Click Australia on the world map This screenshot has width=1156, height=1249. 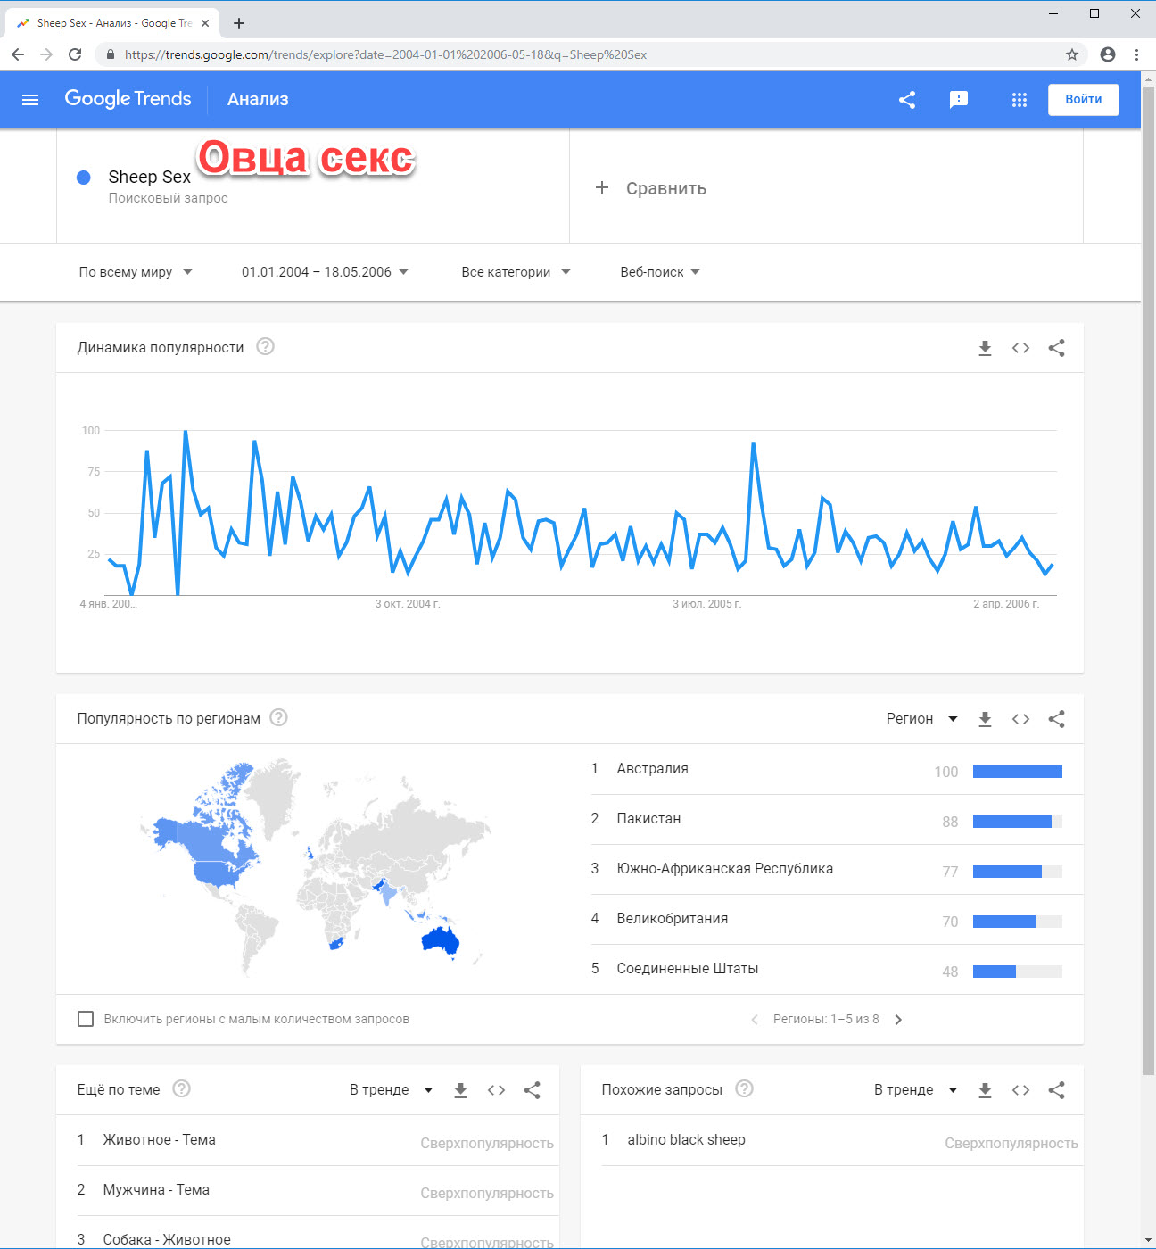[x=441, y=940]
